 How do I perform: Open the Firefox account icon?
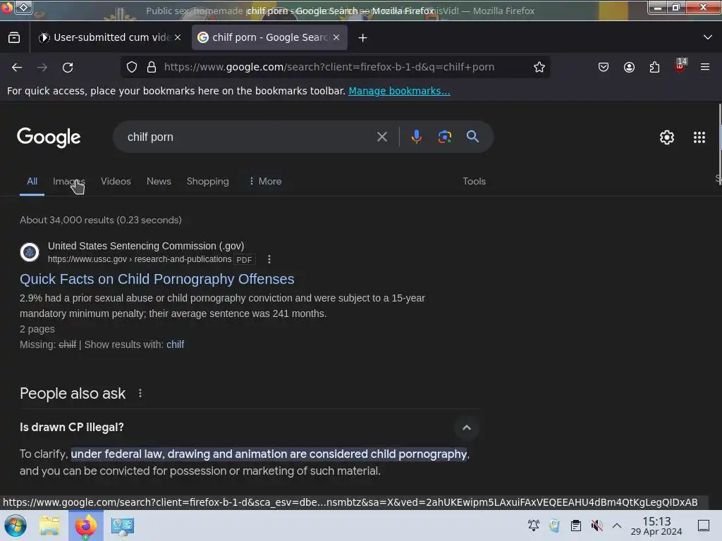(629, 67)
